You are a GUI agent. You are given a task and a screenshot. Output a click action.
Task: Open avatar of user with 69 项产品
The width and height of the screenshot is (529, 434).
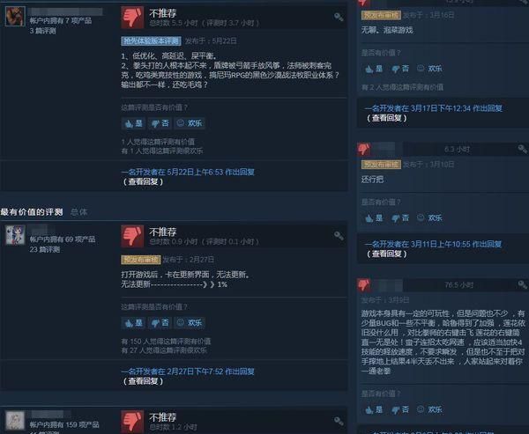(15, 235)
